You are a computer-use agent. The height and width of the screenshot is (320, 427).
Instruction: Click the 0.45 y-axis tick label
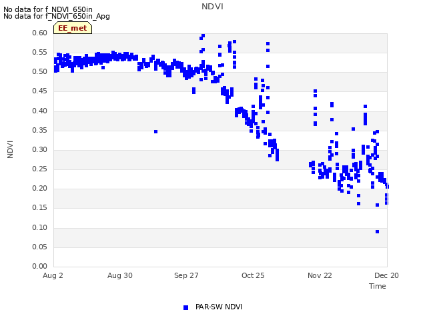40,91
